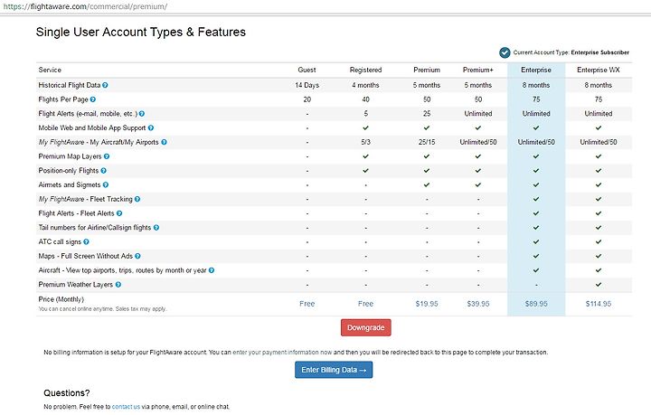This screenshot has width=651, height=415.
Task: Click the Enterprise Subscriber account type text
Action: point(600,52)
